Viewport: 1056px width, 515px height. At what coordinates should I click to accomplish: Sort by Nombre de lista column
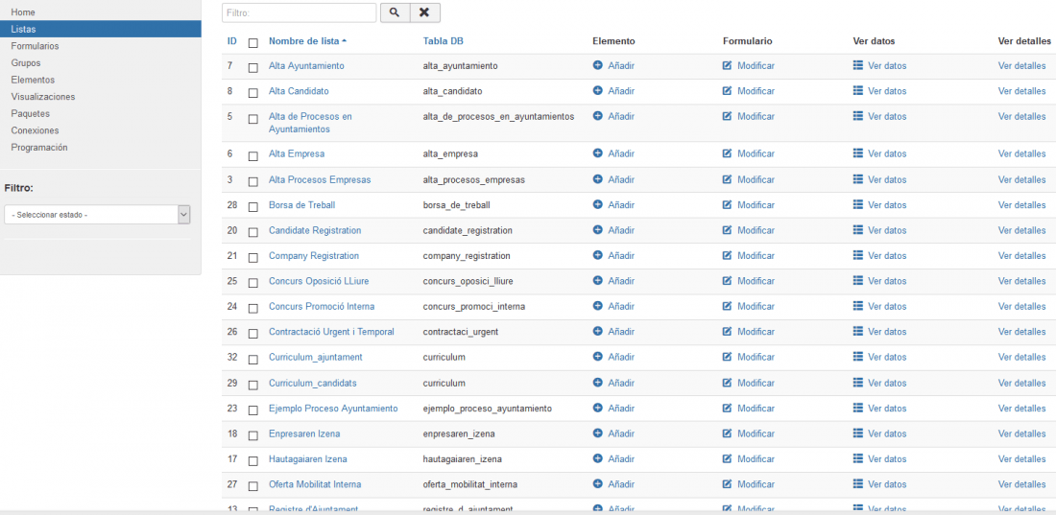click(307, 41)
